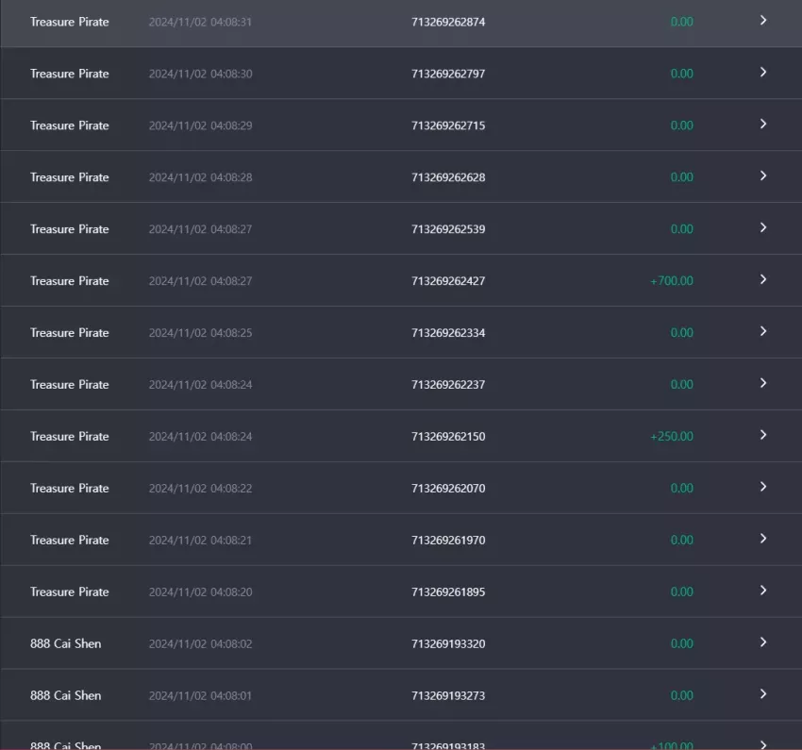Viewport: 802px width, 750px height.
Task: Expand the +250.00 win row chevron
Action: tap(762, 435)
